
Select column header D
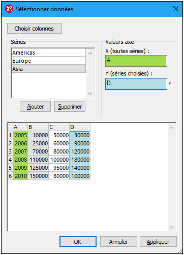point(80,127)
